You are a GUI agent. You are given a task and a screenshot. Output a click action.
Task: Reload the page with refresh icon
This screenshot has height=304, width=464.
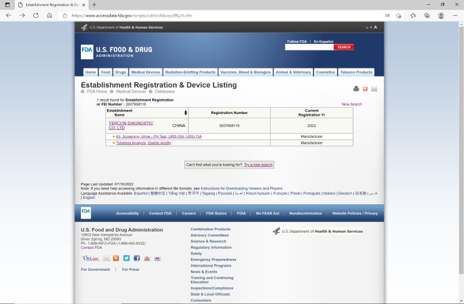click(x=36, y=15)
